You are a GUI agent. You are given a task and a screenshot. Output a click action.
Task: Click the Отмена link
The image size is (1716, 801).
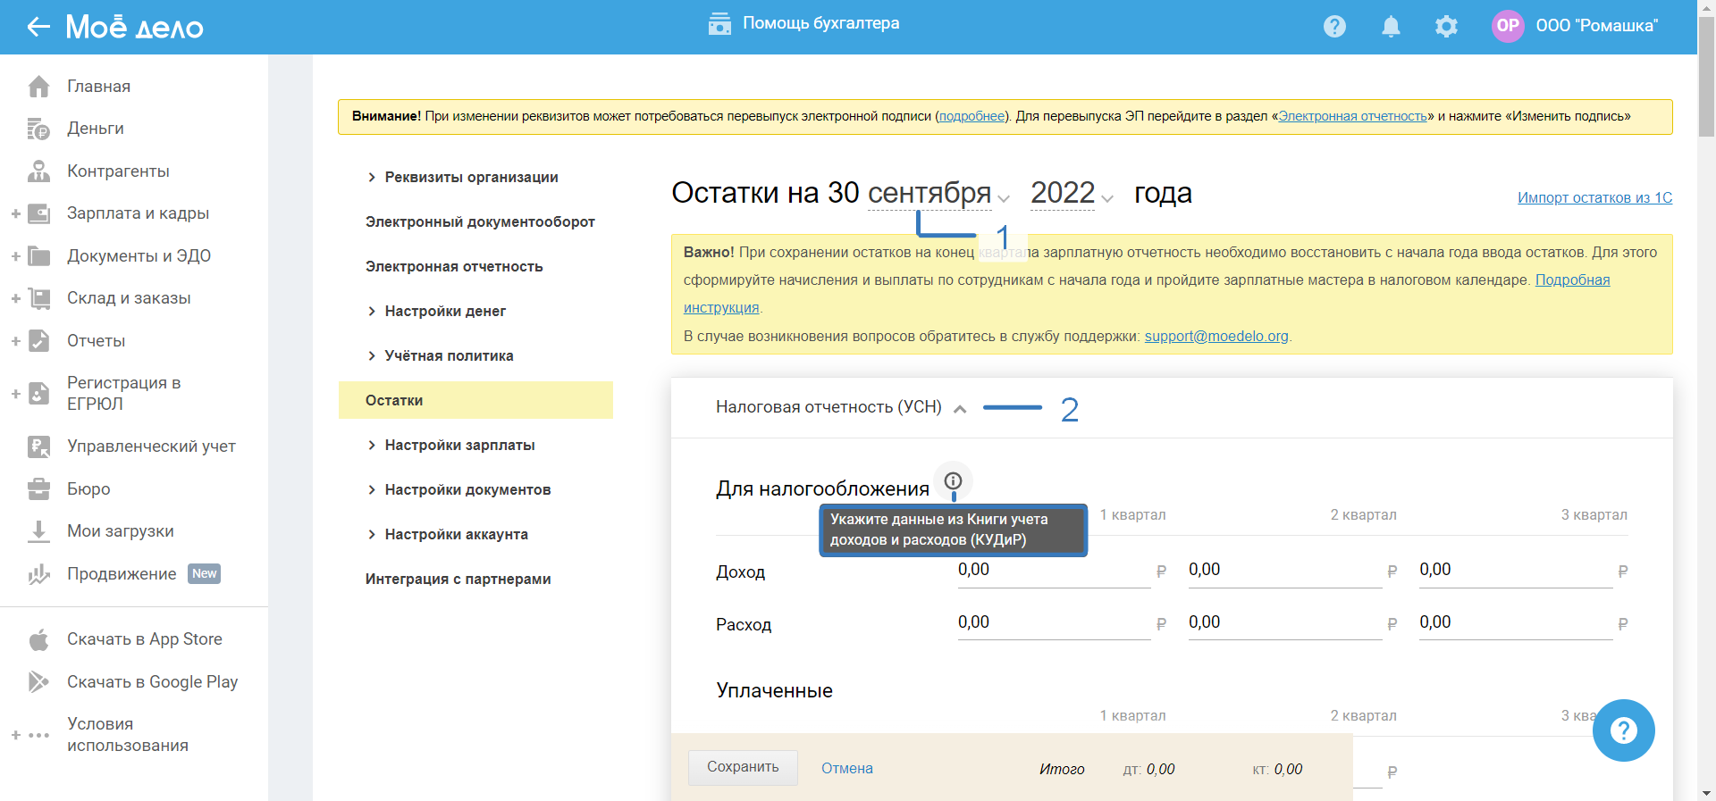(846, 769)
